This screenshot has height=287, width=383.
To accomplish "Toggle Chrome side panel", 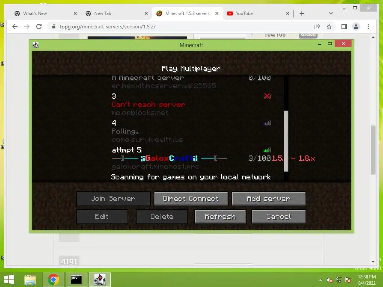I will point(344,27).
